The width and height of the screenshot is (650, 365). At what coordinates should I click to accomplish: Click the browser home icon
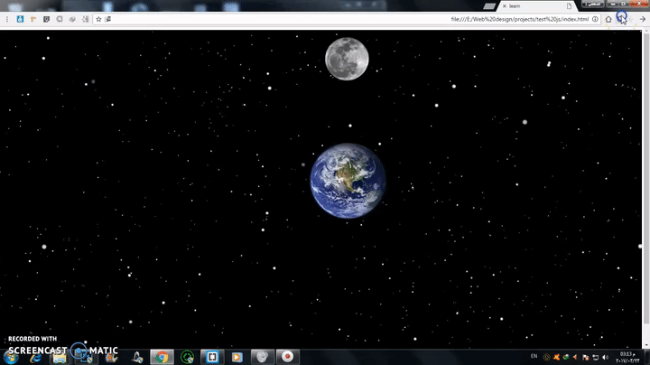[x=608, y=18]
